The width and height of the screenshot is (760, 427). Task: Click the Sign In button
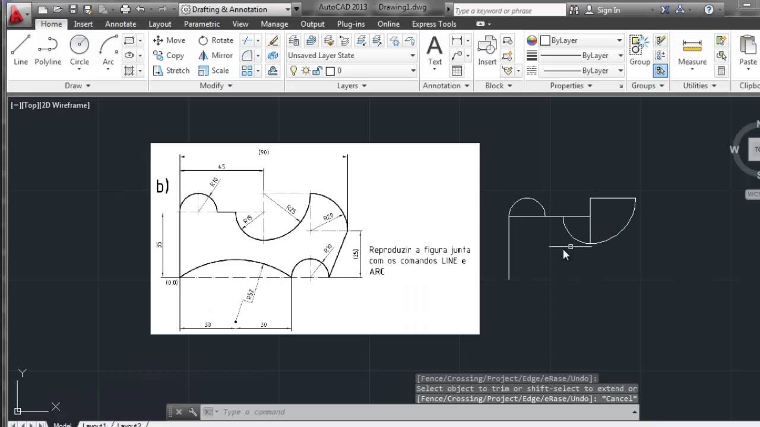[x=602, y=10]
